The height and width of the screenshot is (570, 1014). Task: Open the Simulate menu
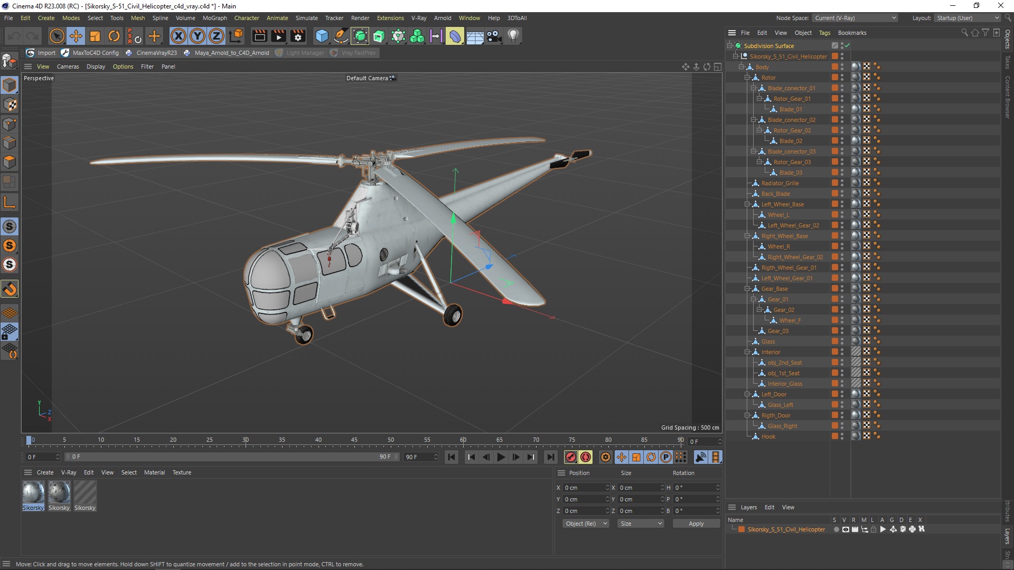[306, 18]
